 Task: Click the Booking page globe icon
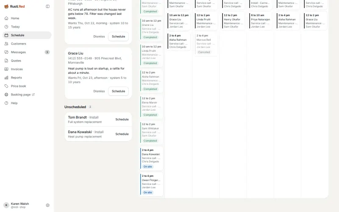click(6, 95)
